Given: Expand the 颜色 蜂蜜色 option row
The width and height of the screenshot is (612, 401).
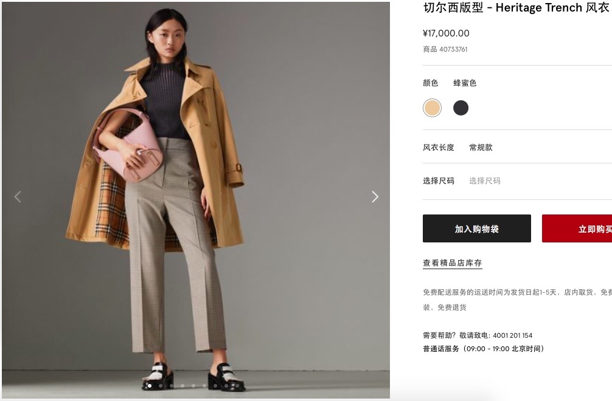Looking at the screenshot, I should (x=517, y=83).
